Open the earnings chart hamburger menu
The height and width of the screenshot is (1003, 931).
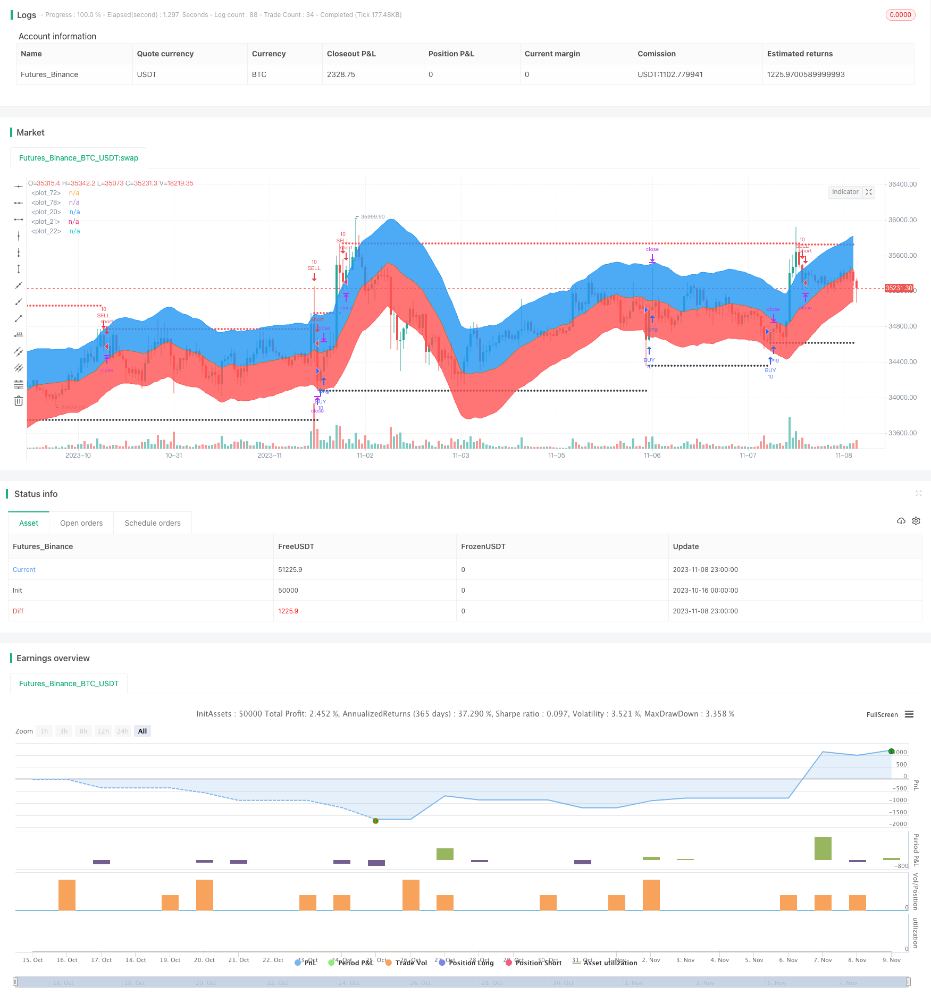click(x=909, y=714)
